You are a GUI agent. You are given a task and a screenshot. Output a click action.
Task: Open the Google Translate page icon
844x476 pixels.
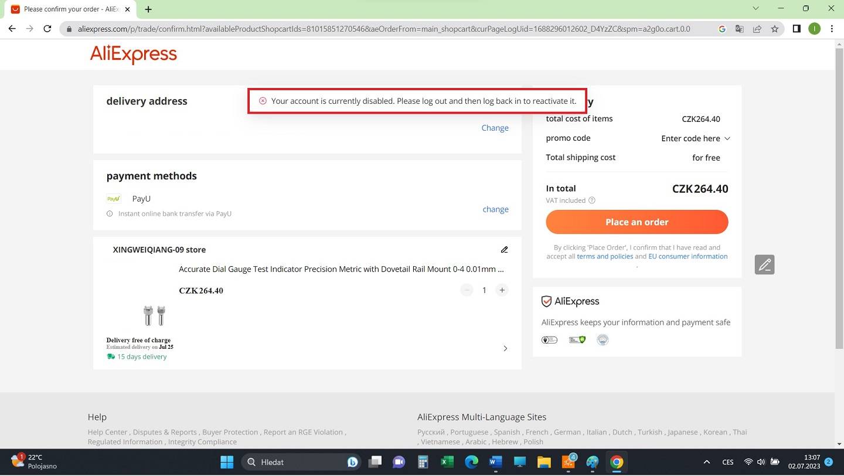740,29
